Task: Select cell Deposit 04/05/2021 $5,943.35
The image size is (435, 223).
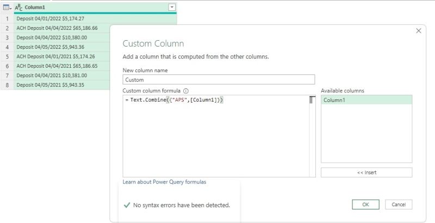Action: pyautogui.click(x=62, y=85)
